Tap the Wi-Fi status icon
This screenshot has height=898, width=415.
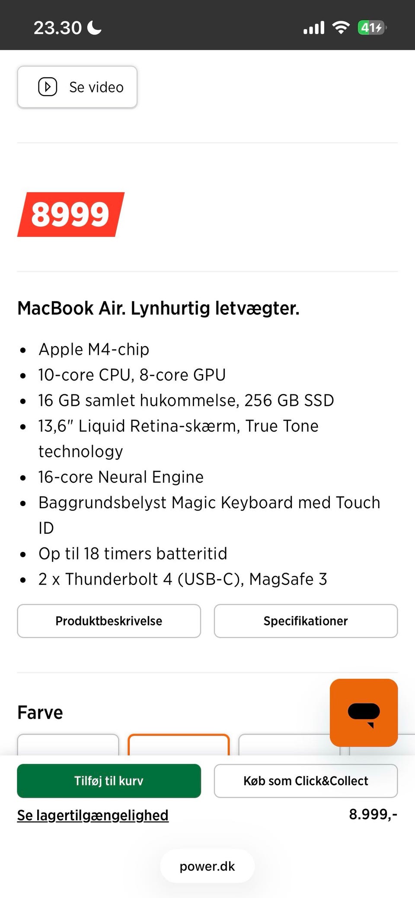tap(341, 28)
